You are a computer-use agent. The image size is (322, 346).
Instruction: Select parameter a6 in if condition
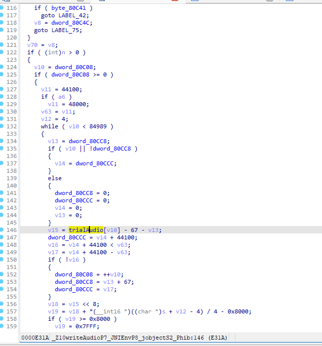[62, 97]
